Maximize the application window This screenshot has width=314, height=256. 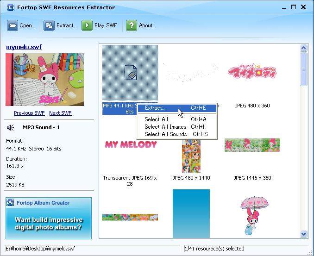(294, 7)
